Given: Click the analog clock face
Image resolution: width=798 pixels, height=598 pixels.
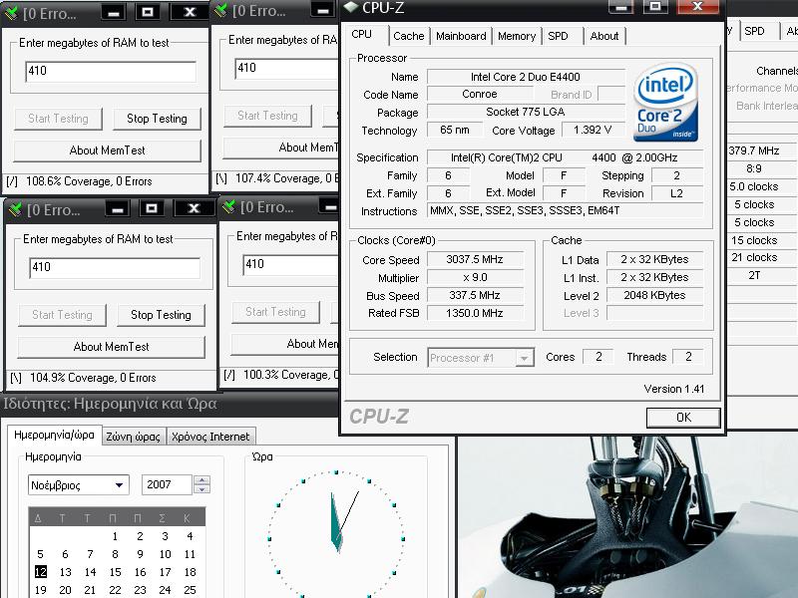Looking at the screenshot, I should pos(336,536).
